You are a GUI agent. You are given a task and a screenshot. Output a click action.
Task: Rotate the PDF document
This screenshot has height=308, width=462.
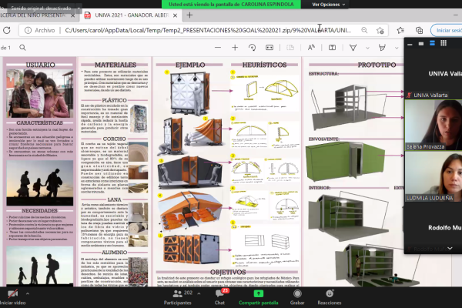click(253, 48)
